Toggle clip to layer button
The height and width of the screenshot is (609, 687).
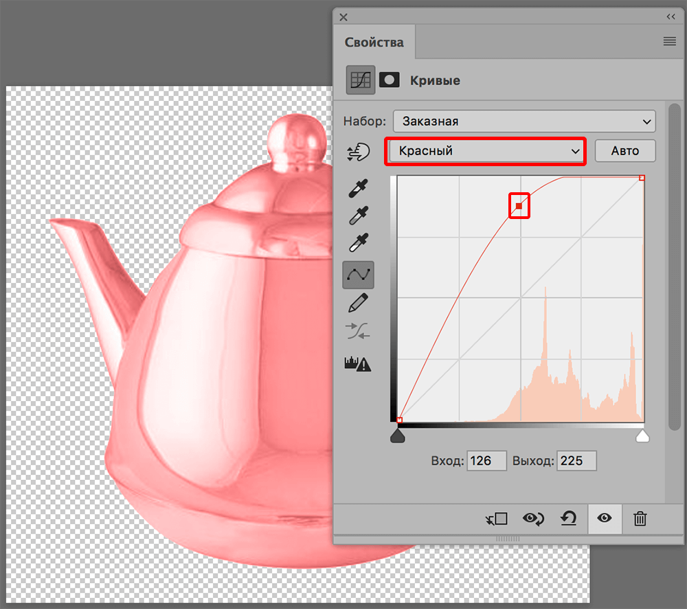pyautogui.click(x=495, y=518)
